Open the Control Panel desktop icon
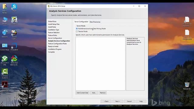Viewport: 194px width, 109px height. coord(5,47)
